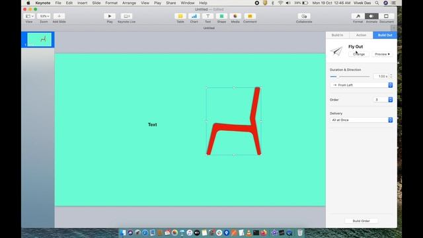Click the Change animation button
Screen dimensions: 423x238
point(359,54)
